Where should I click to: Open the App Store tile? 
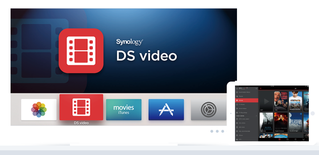[x=166, y=110]
